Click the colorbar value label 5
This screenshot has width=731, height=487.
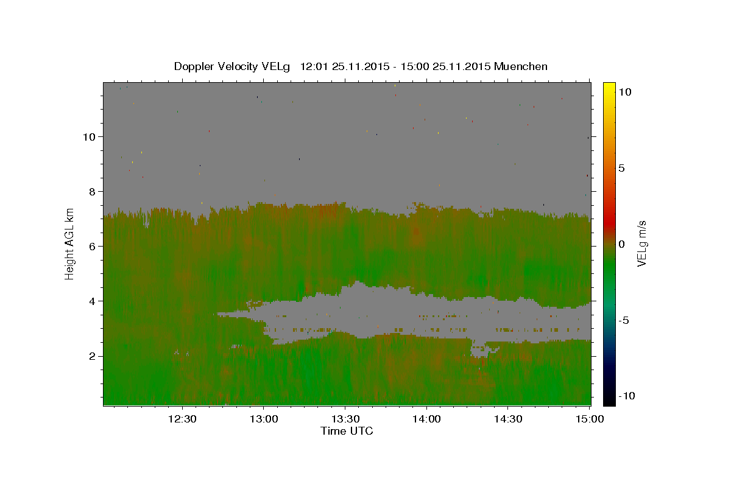coord(621,168)
